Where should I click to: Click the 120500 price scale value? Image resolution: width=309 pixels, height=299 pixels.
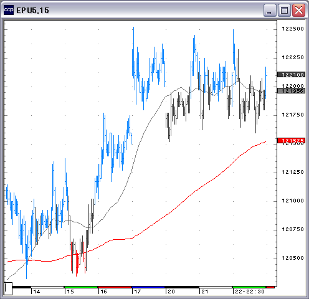pos(293,258)
